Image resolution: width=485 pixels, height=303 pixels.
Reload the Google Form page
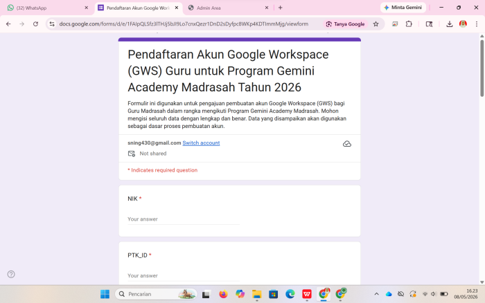pos(35,24)
